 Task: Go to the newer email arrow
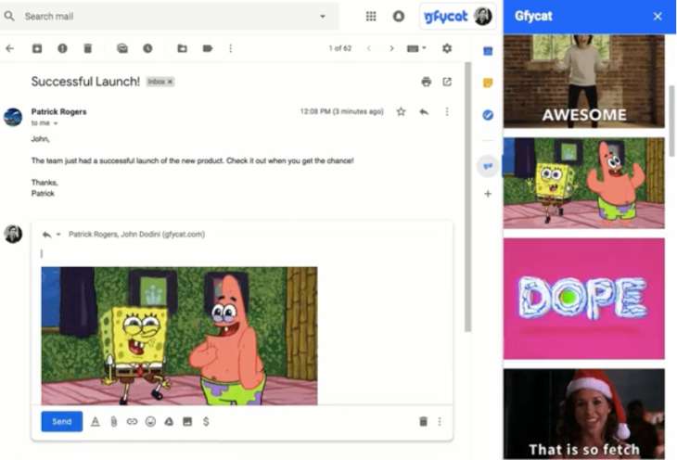[369, 48]
